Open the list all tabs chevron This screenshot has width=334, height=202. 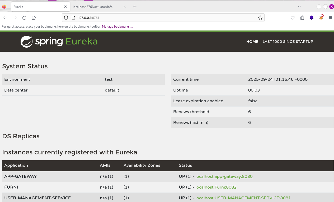(x=299, y=7)
